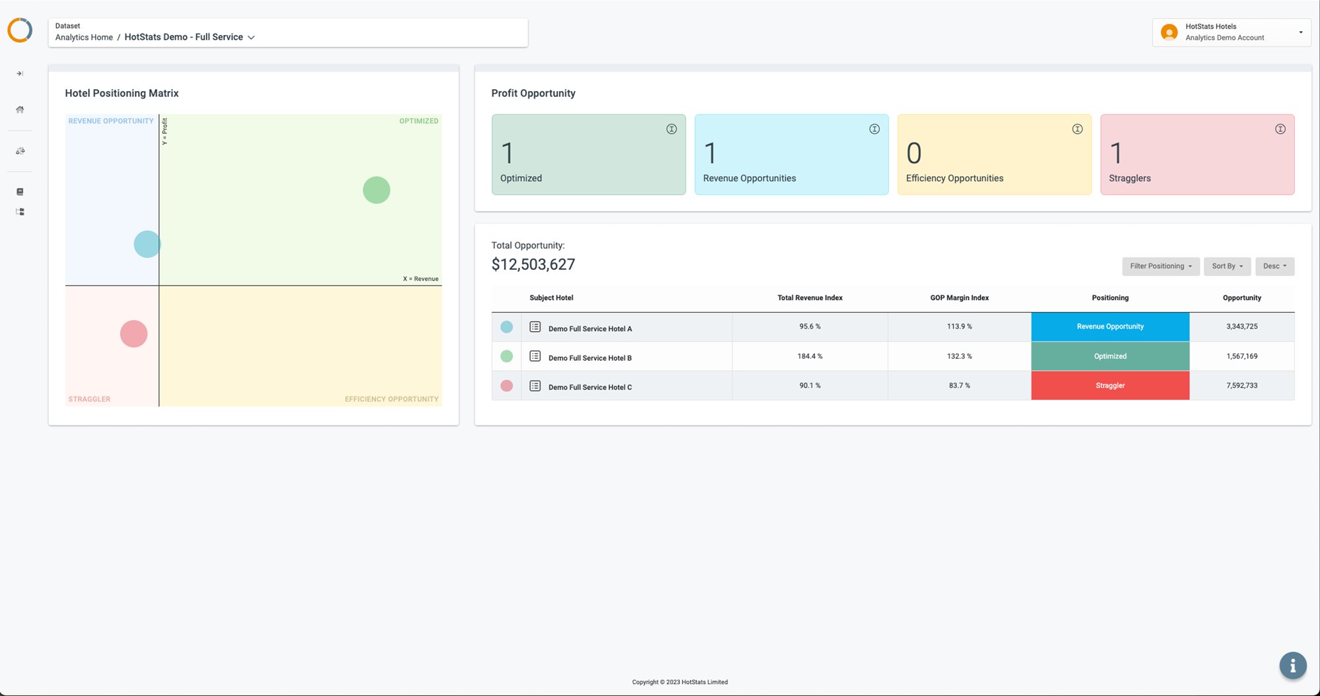Open the balance scales icon in sidebar

point(20,151)
